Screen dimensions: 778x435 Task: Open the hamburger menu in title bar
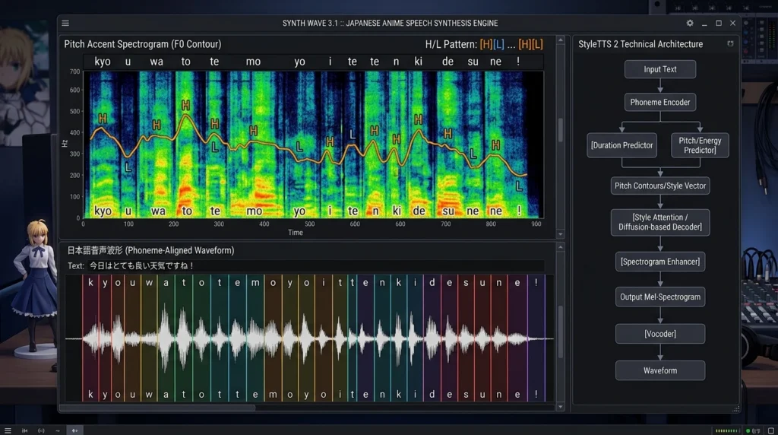click(65, 23)
